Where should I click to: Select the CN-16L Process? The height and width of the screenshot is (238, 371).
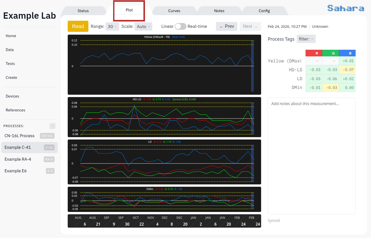coord(19,136)
